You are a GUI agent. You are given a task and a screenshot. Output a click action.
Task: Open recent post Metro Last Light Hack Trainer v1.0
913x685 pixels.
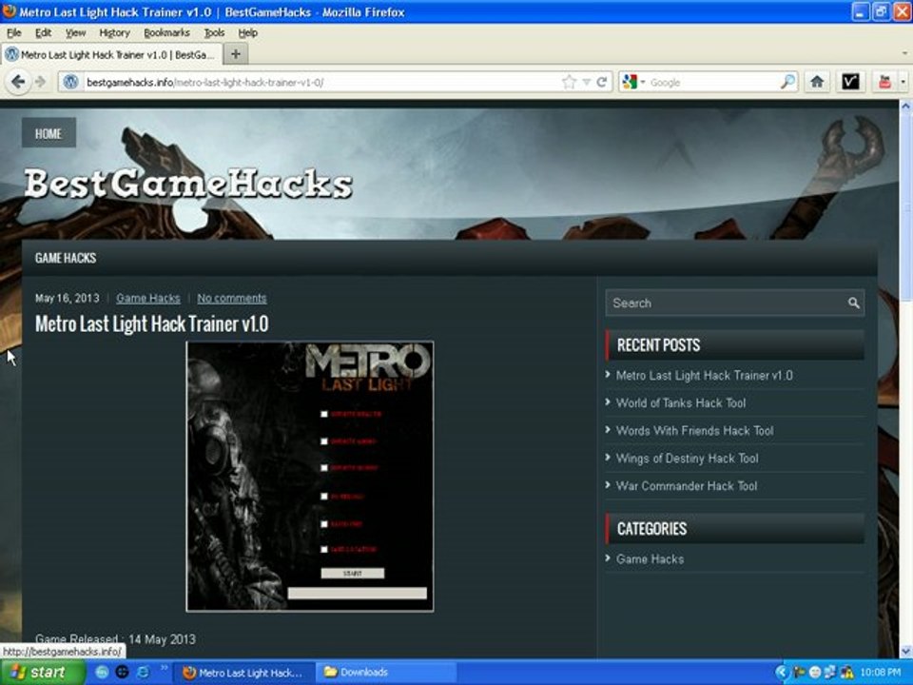[704, 376]
